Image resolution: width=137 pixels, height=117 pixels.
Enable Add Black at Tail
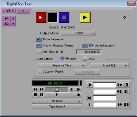point(39,52)
